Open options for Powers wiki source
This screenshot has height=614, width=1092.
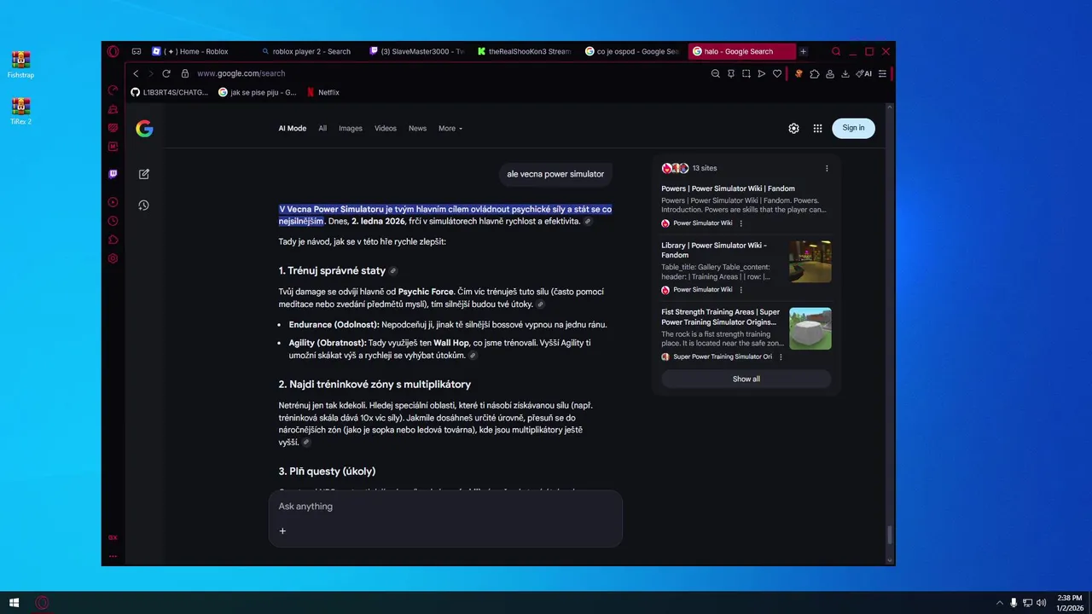pyautogui.click(x=741, y=223)
